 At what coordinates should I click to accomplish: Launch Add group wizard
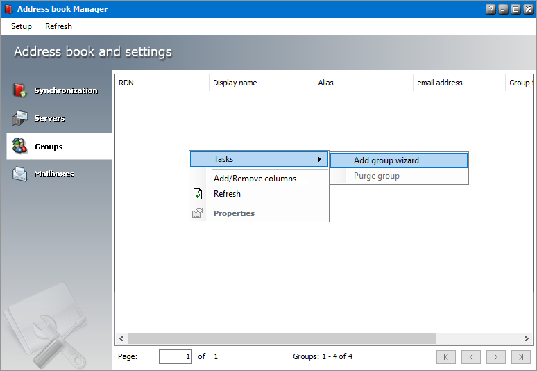click(x=399, y=160)
